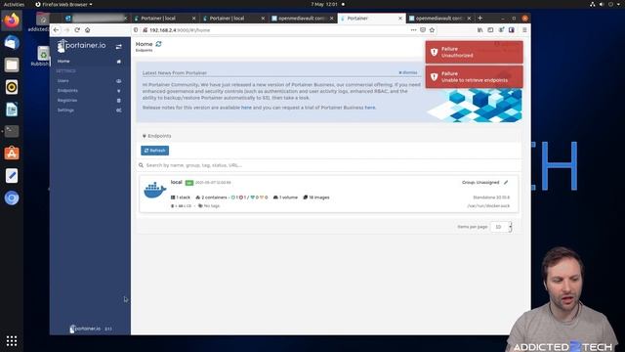Click 'Group: Unassigned' on the local endpoint

[x=480, y=183]
